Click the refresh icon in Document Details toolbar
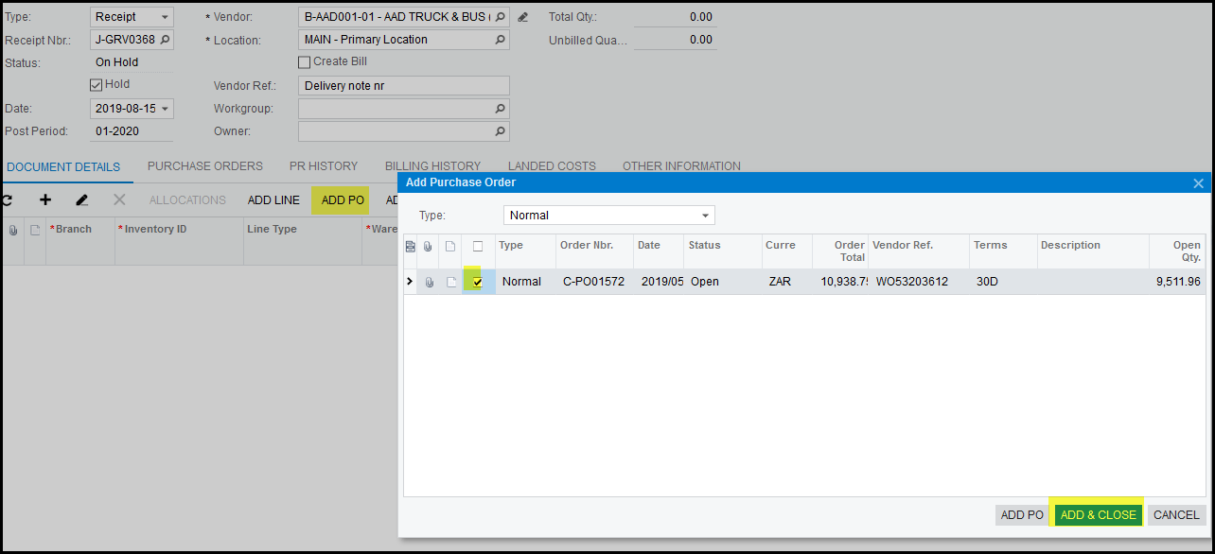1215x554 pixels. (7, 200)
